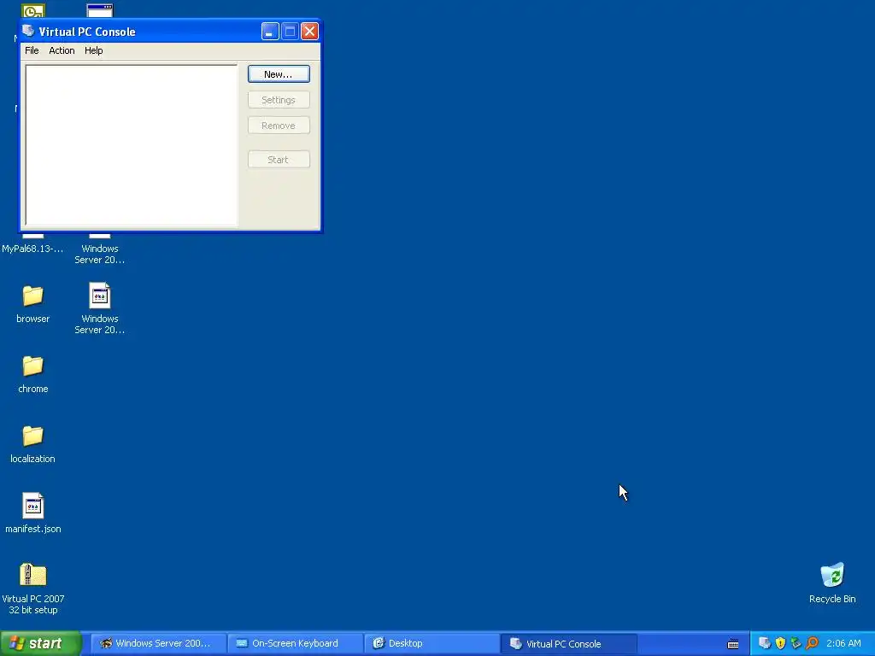Click the orange magnifier tray icon
The image size is (875, 656).
(812, 643)
